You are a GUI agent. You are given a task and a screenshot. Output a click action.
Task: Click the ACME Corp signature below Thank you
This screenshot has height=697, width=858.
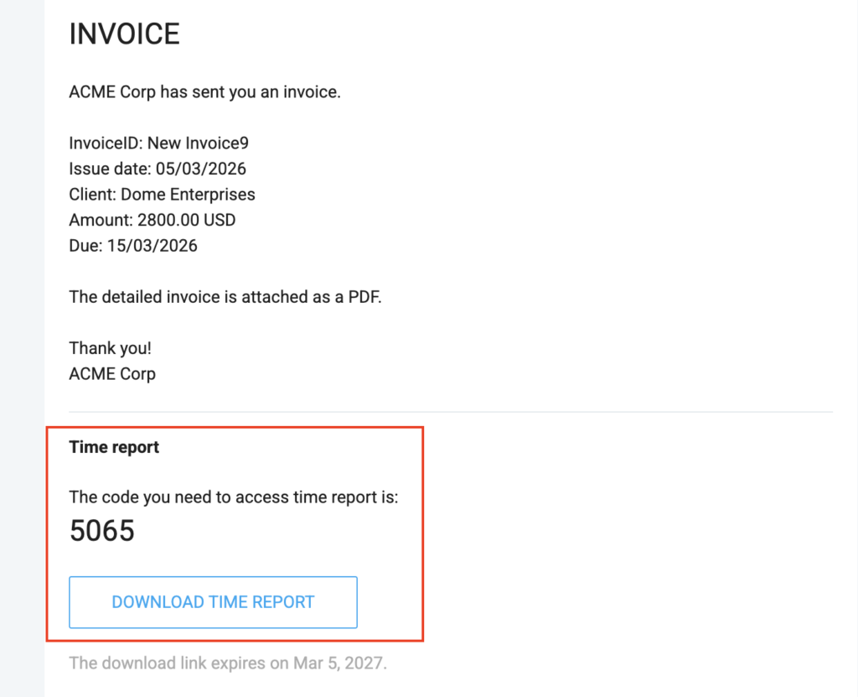click(112, 373)
